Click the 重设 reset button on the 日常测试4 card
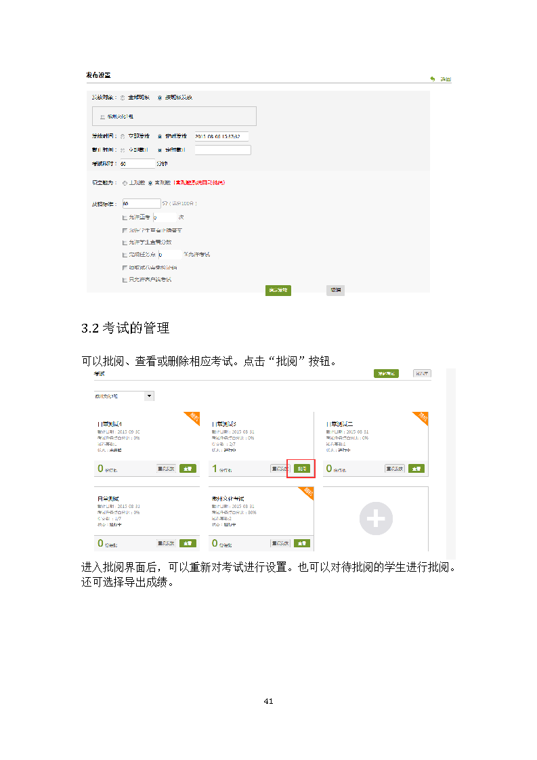This screenshot has width=537, height=760. click(166, 469)
